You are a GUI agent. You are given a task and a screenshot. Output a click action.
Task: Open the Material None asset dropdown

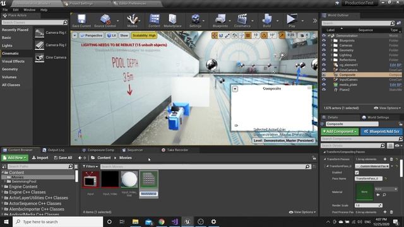[386, 189]
